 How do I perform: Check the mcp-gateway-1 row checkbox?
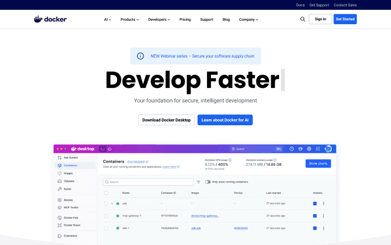(x=106, y=216)
